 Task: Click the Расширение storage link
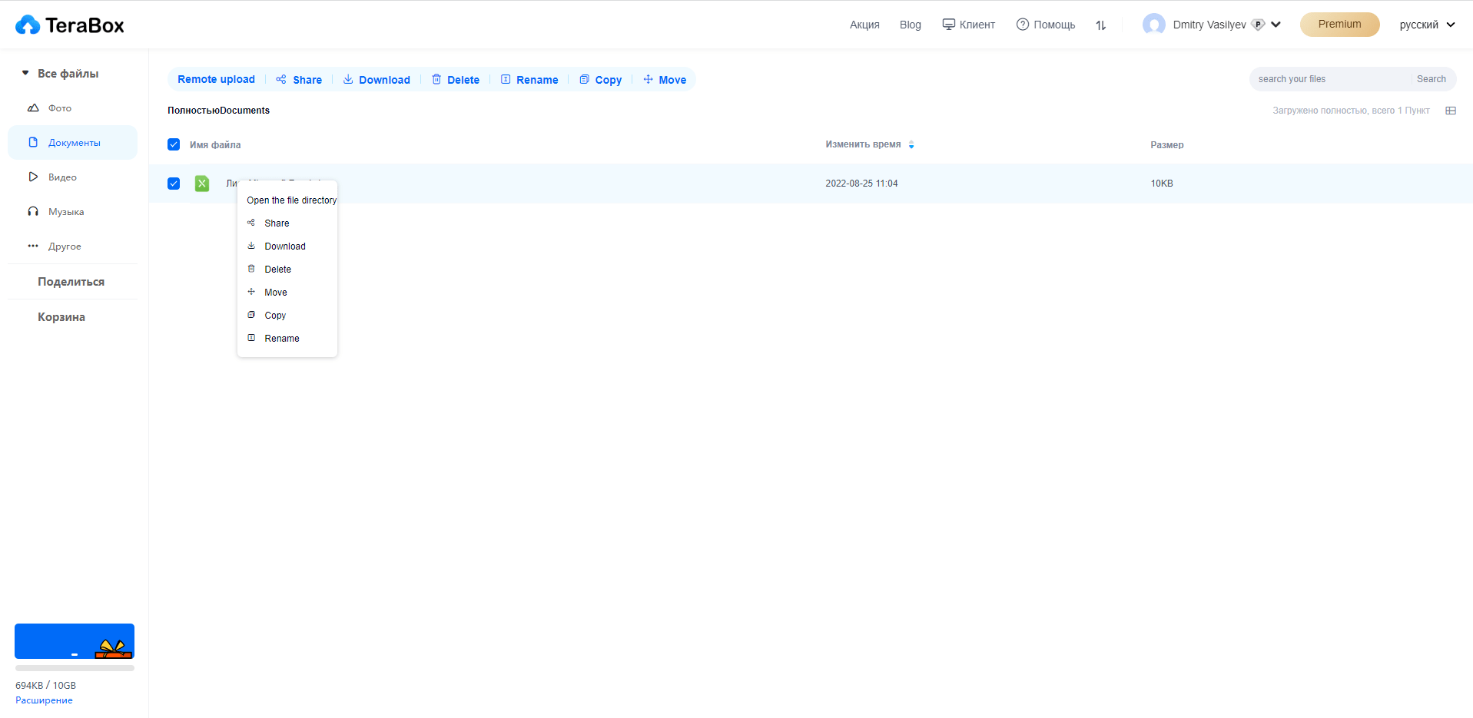(x=44, y=700)
